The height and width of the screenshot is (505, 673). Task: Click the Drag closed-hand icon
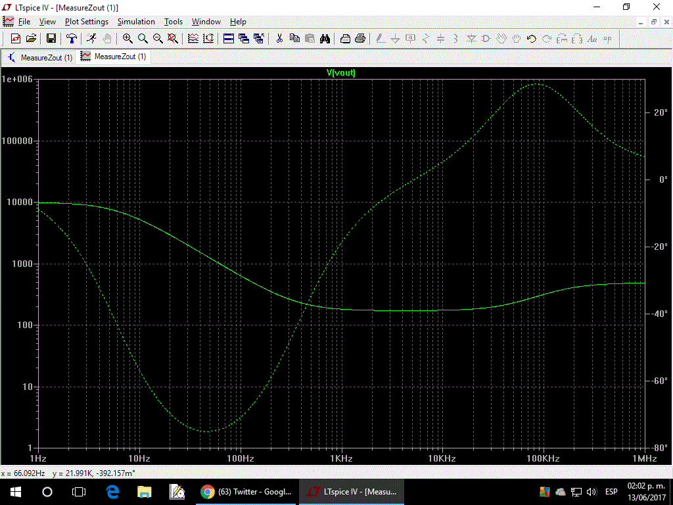(x=517, y=39)
